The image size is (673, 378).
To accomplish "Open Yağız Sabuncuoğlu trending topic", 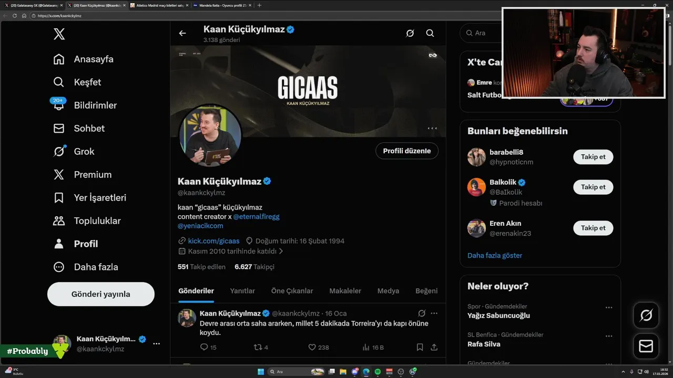I will click(498, 316).
